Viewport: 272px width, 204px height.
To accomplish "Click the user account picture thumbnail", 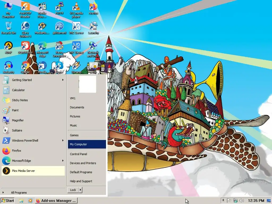I will tap(87, 84).
